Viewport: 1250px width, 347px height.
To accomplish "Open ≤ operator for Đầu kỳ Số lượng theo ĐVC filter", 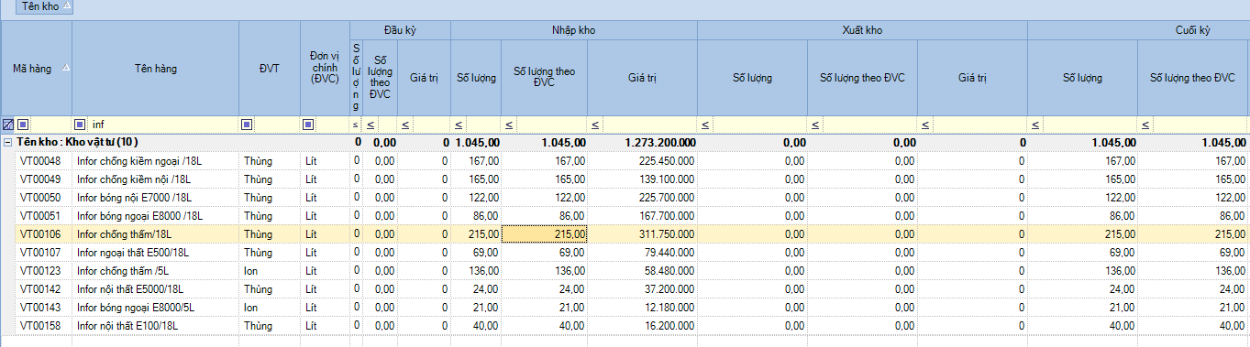I will pyautogui.click(x=371, y=125).
